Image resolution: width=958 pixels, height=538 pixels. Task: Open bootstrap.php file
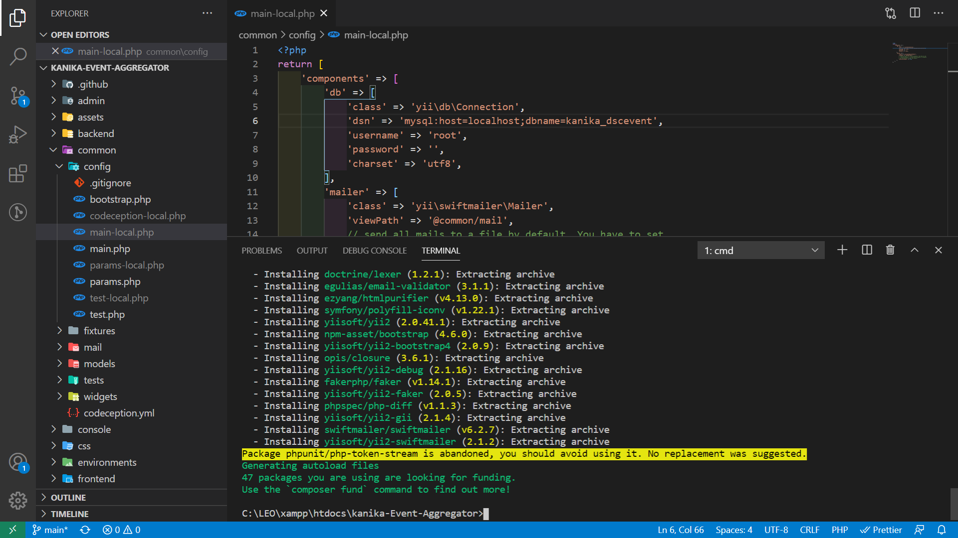pyautogui.click(x=132, y=199)
